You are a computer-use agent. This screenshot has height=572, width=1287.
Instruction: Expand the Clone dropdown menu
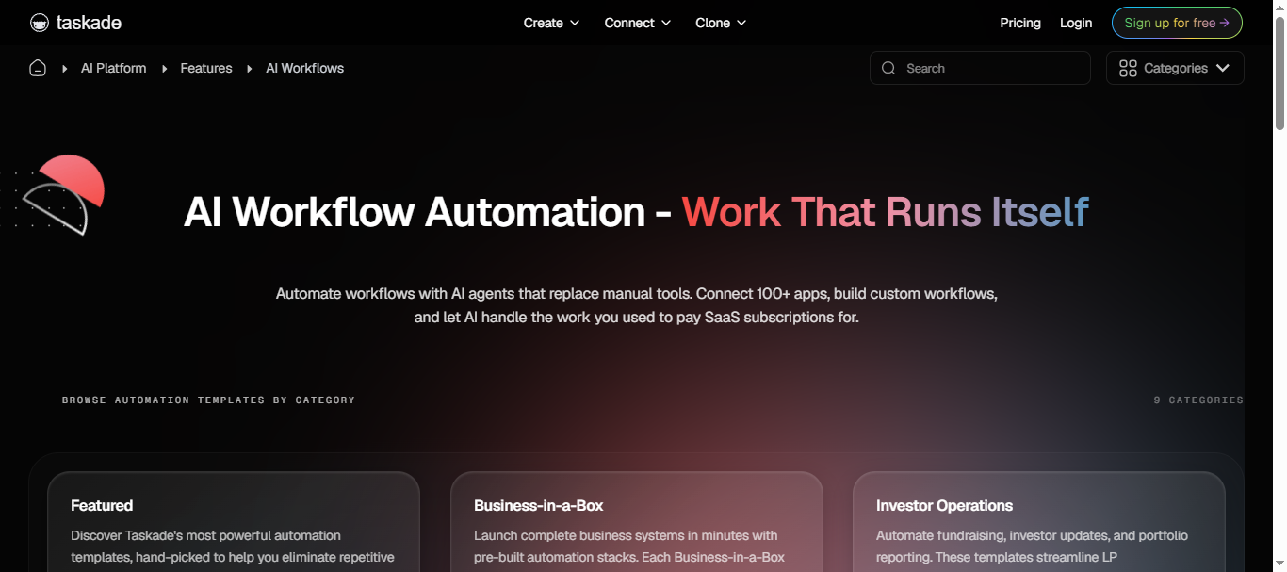(721, 23)
